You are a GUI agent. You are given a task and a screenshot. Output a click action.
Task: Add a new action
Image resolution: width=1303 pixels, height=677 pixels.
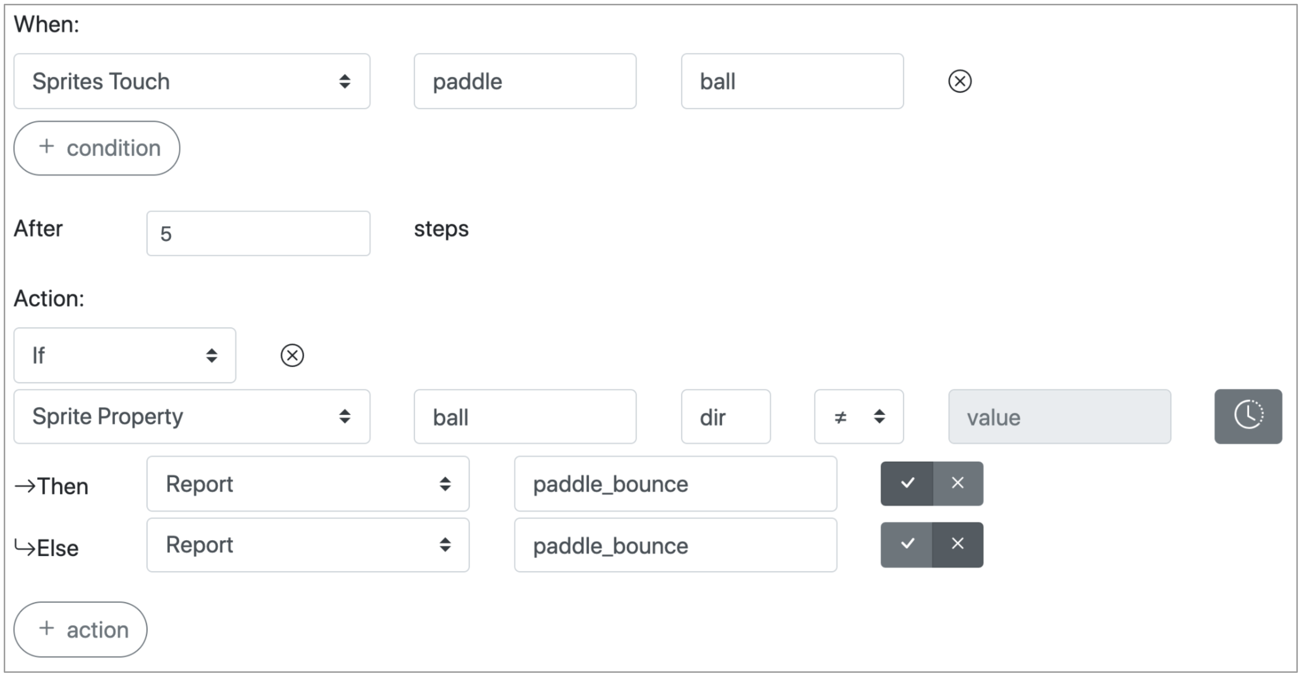80,629
